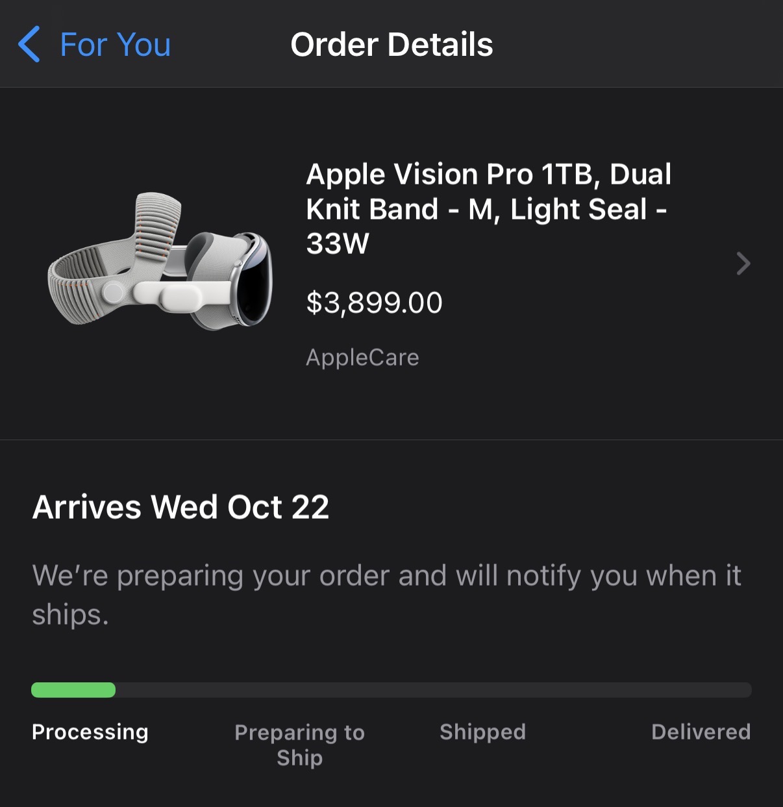Select the Preparing to Ship step

299,745
